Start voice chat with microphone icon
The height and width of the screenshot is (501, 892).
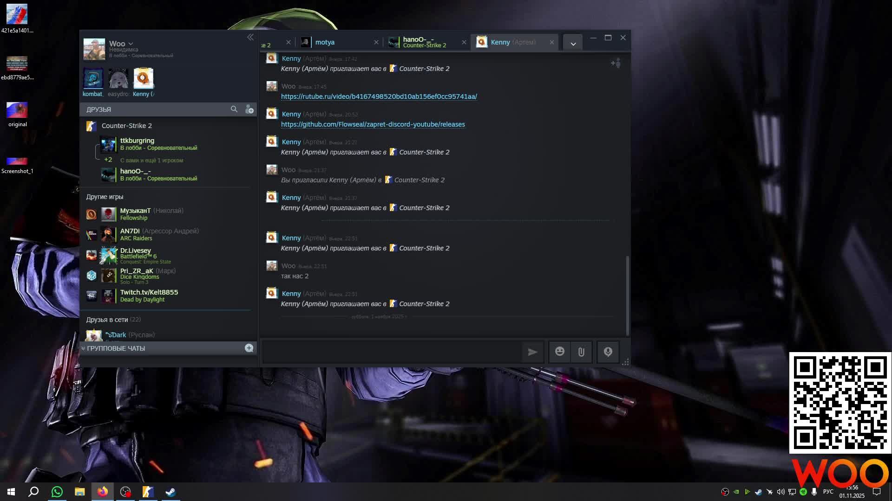tap(608, 352)
